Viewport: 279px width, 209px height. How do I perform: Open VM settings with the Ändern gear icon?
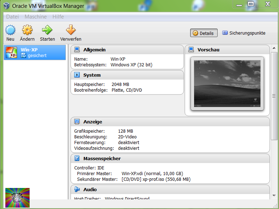[27, 30]
